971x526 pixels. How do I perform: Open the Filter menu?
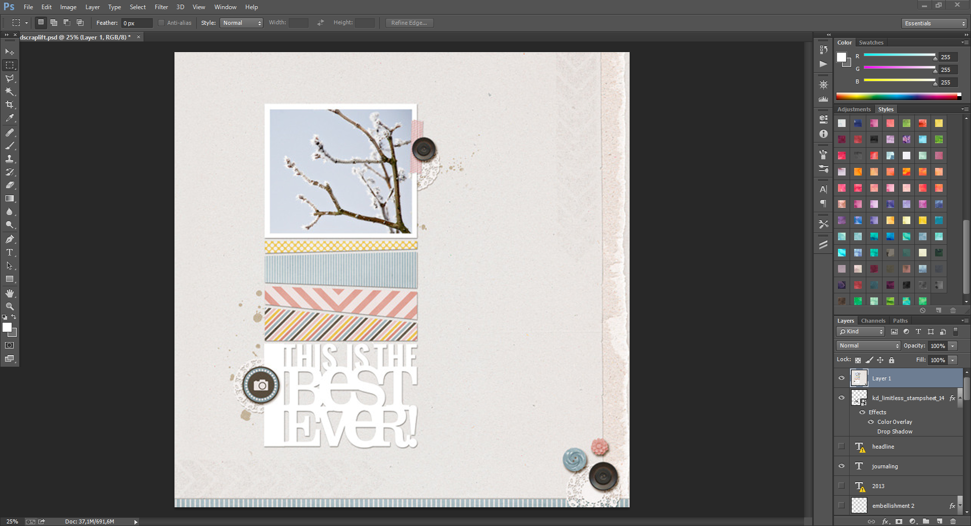tap(161, 7)
